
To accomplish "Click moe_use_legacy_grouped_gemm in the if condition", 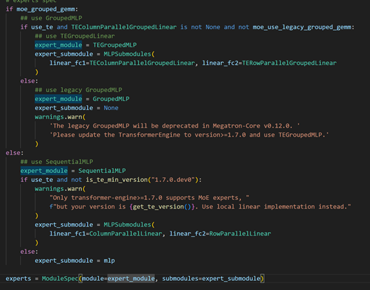I will pos(302,27).
